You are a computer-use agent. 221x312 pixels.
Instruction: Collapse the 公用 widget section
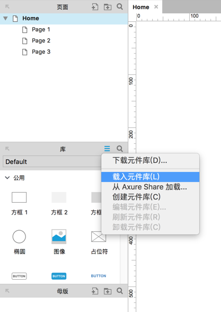7,177
